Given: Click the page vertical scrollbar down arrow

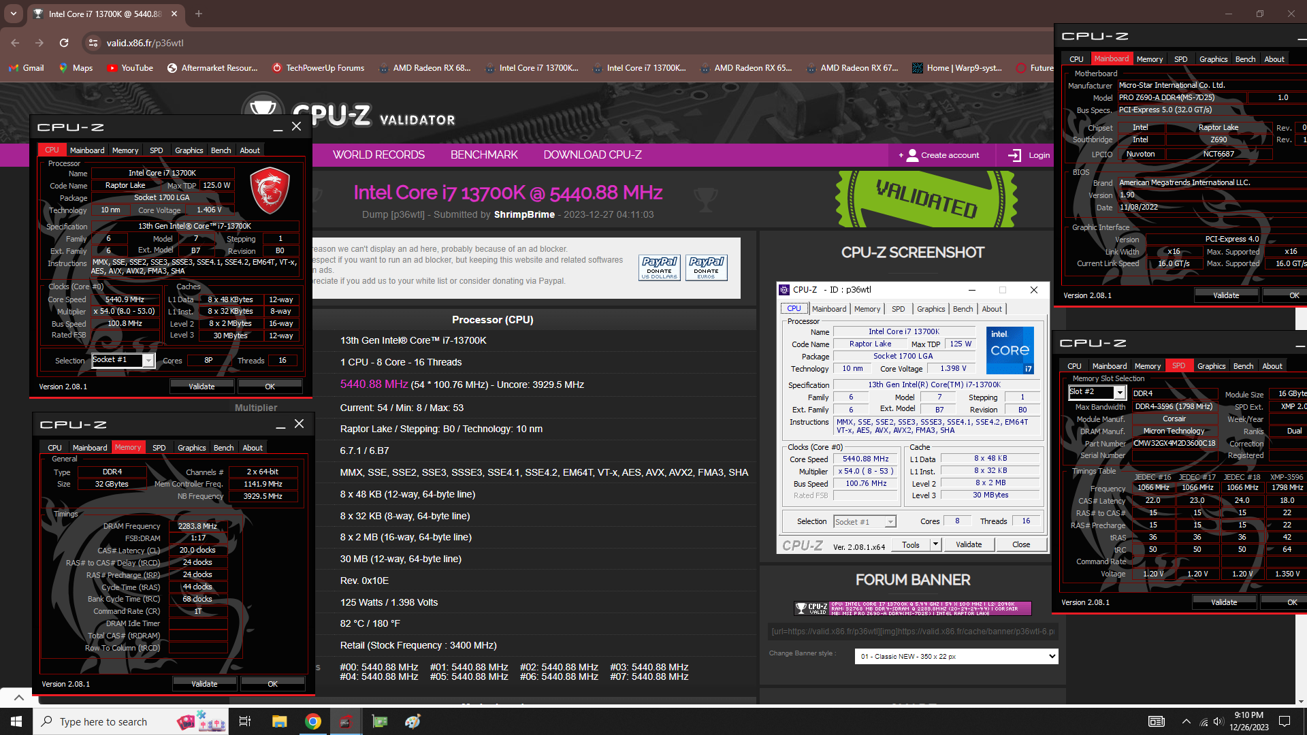Looking at the screenshot, I should pyautogui.click(x=1301, y=701).
